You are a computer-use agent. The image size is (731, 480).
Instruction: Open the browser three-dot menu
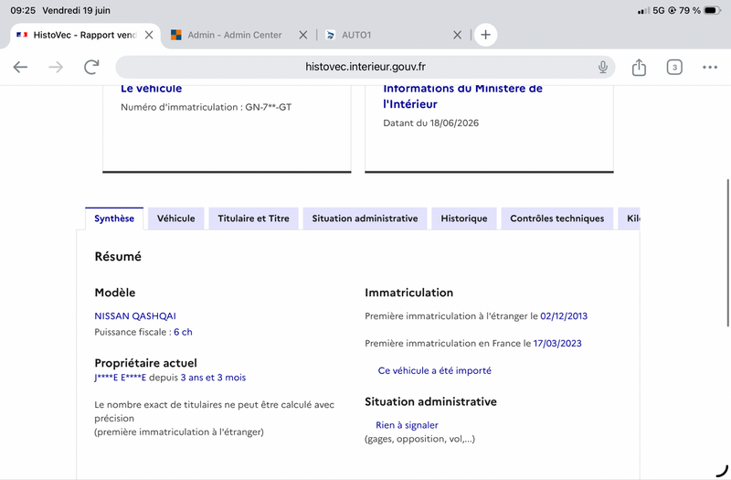pyautogui.click(x=710, y=67)
